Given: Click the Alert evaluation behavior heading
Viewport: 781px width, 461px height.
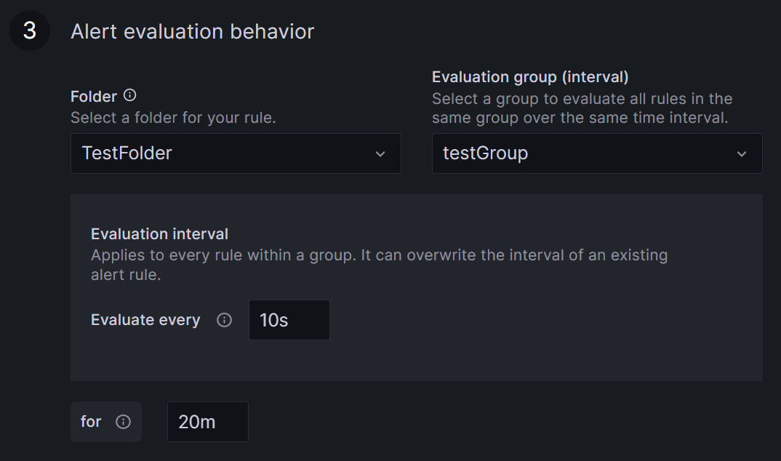Looking at the screenshot, I should coord(192,31).
